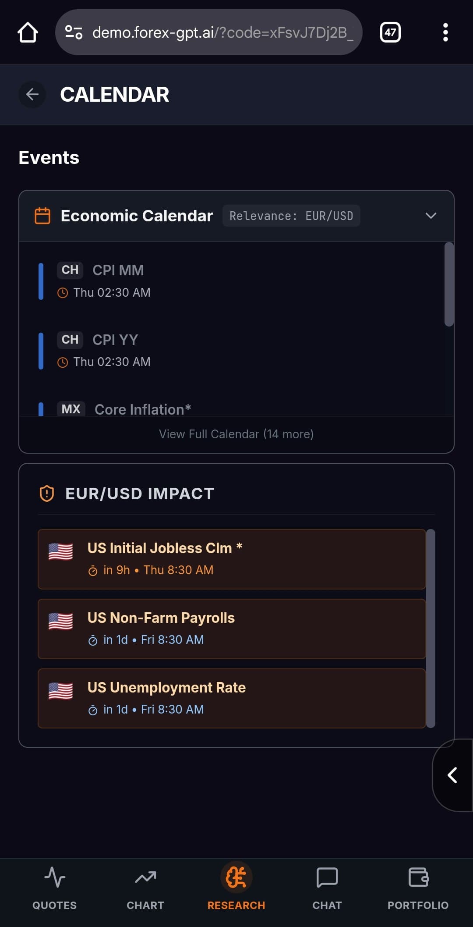Click the Economic Calendar list scrollbar
The height and width of the screenshot is (927, 473).
[449, 285]
